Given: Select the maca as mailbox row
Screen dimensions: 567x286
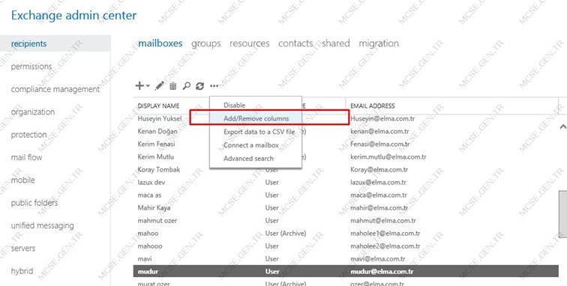Looking at the screenshot, I should coord(346,195).
